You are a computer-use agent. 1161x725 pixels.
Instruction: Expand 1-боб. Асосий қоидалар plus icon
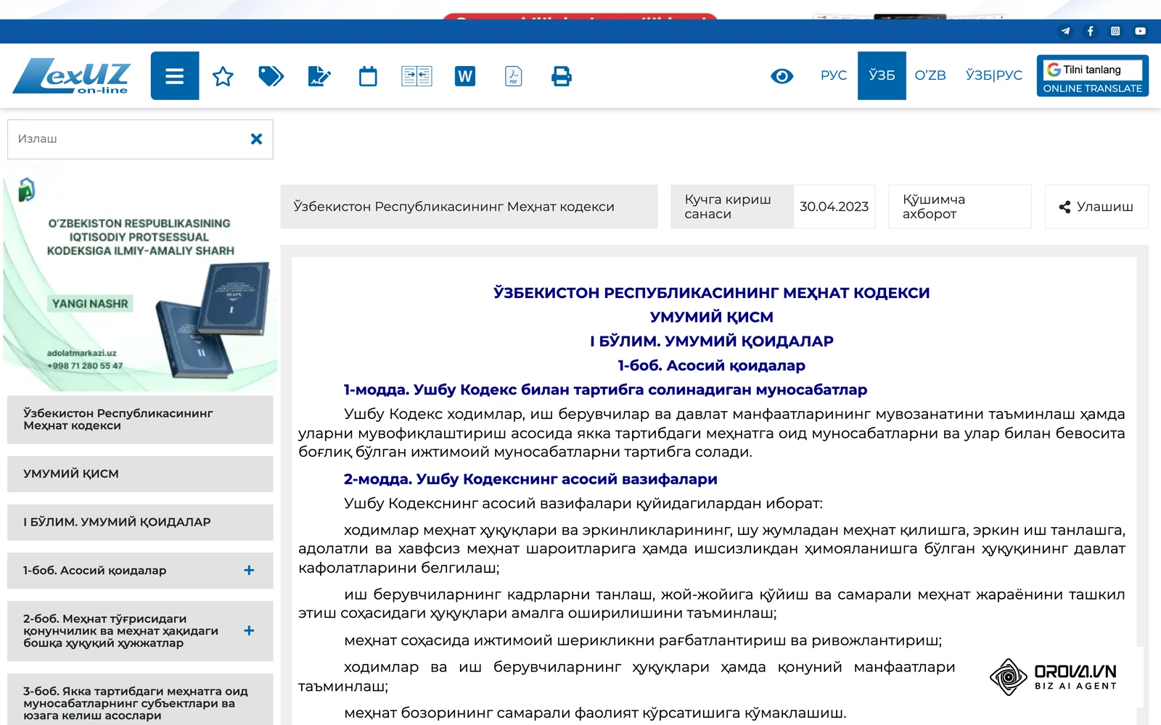[x=249, y=571]
